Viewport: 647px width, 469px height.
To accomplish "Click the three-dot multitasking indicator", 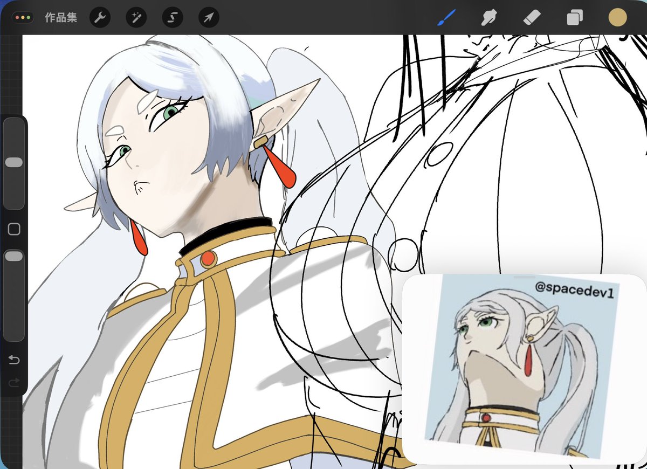I will [23, 18].
